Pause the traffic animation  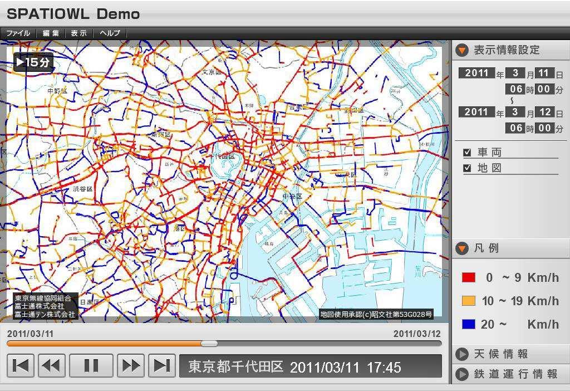point(91,365)
